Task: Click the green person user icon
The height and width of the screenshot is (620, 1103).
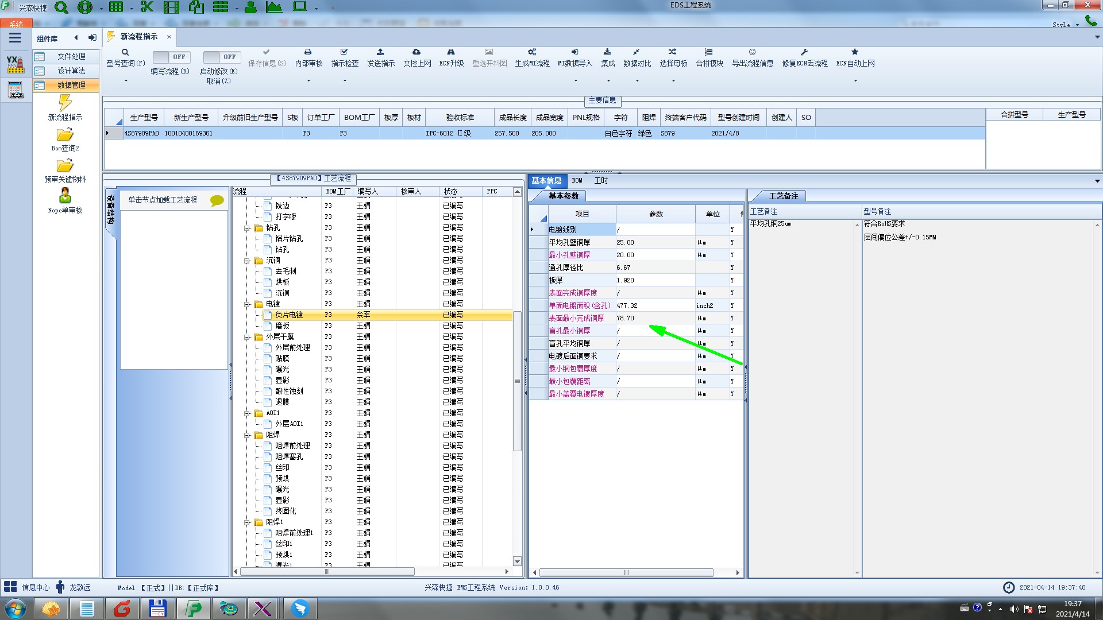Action: [x=251, y=7]
